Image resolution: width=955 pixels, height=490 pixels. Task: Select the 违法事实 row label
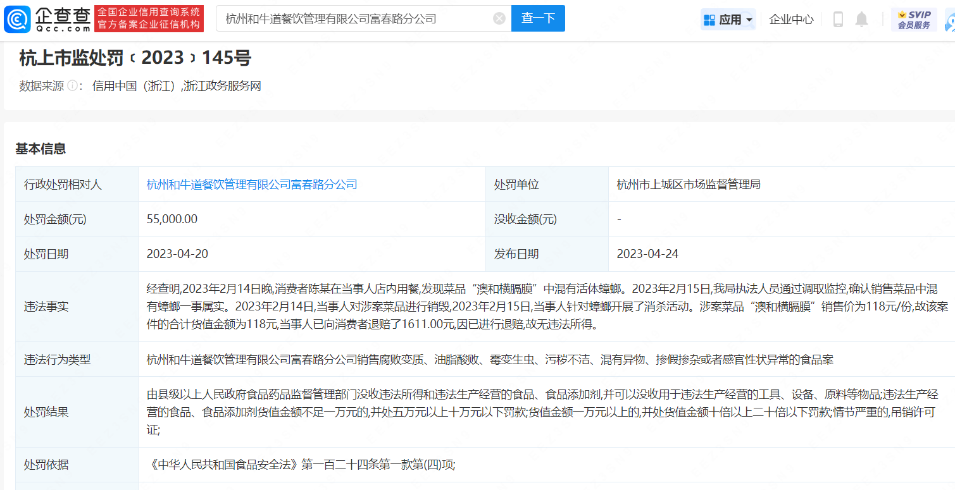pos(46,307)
